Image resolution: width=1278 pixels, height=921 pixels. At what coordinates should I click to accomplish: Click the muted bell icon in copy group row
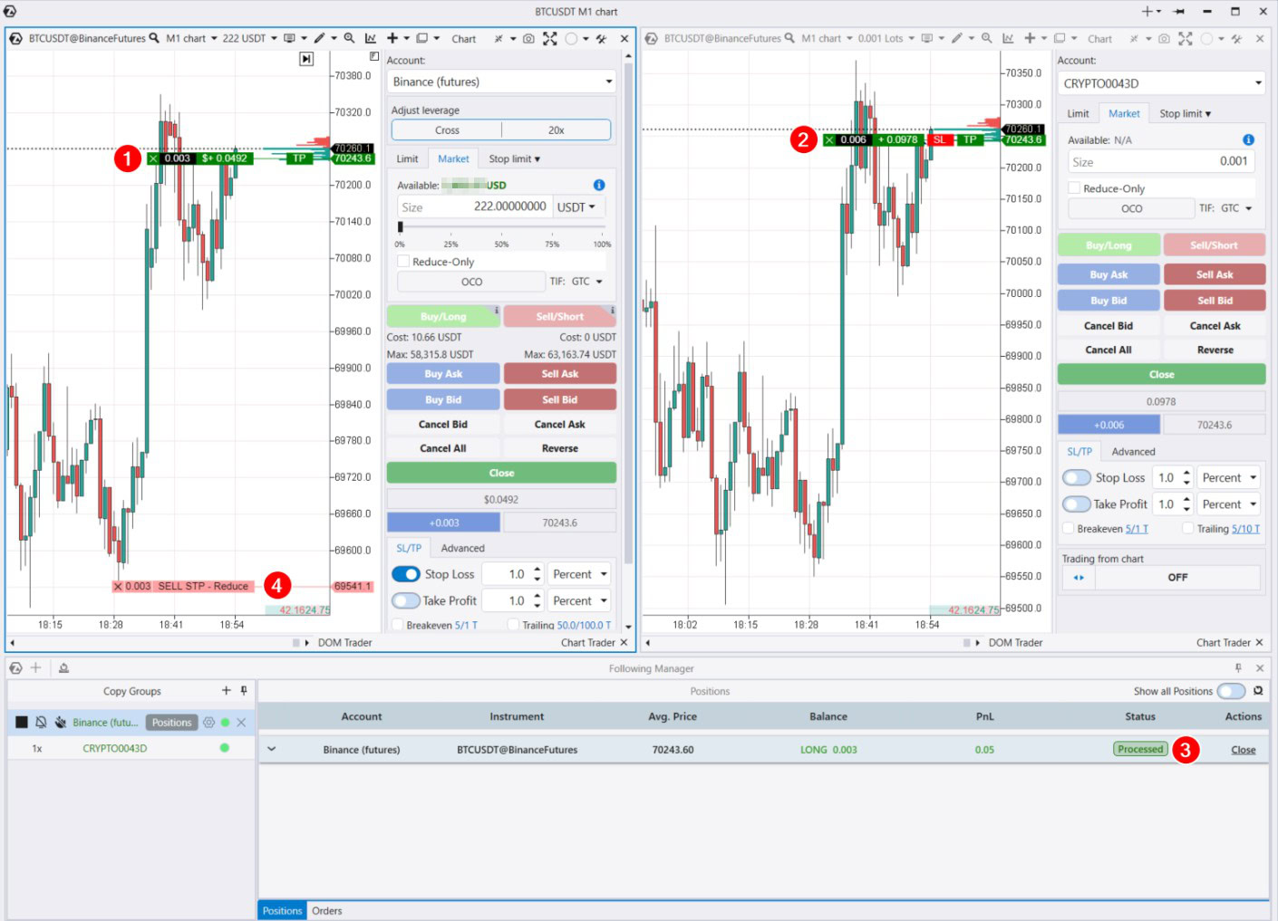coord(41,723)
